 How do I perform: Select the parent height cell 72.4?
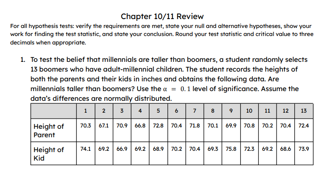click(303, 126)
